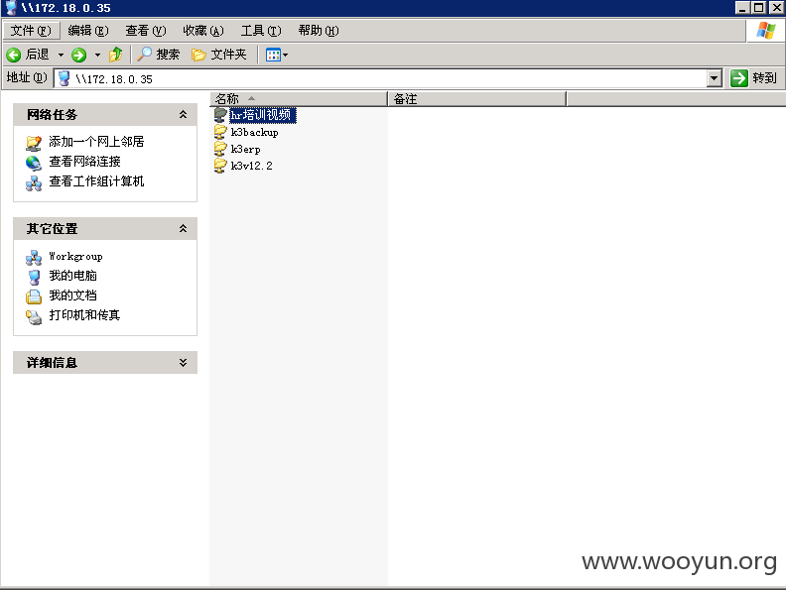This screenshot has width=786, height=590.
Task: Click the Windows flag logo icon
Action: pos(765,31)
